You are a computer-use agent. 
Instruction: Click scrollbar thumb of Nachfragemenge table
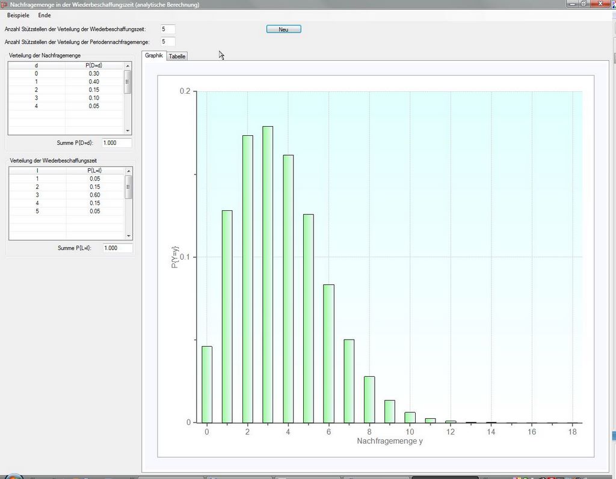[128, 82]
